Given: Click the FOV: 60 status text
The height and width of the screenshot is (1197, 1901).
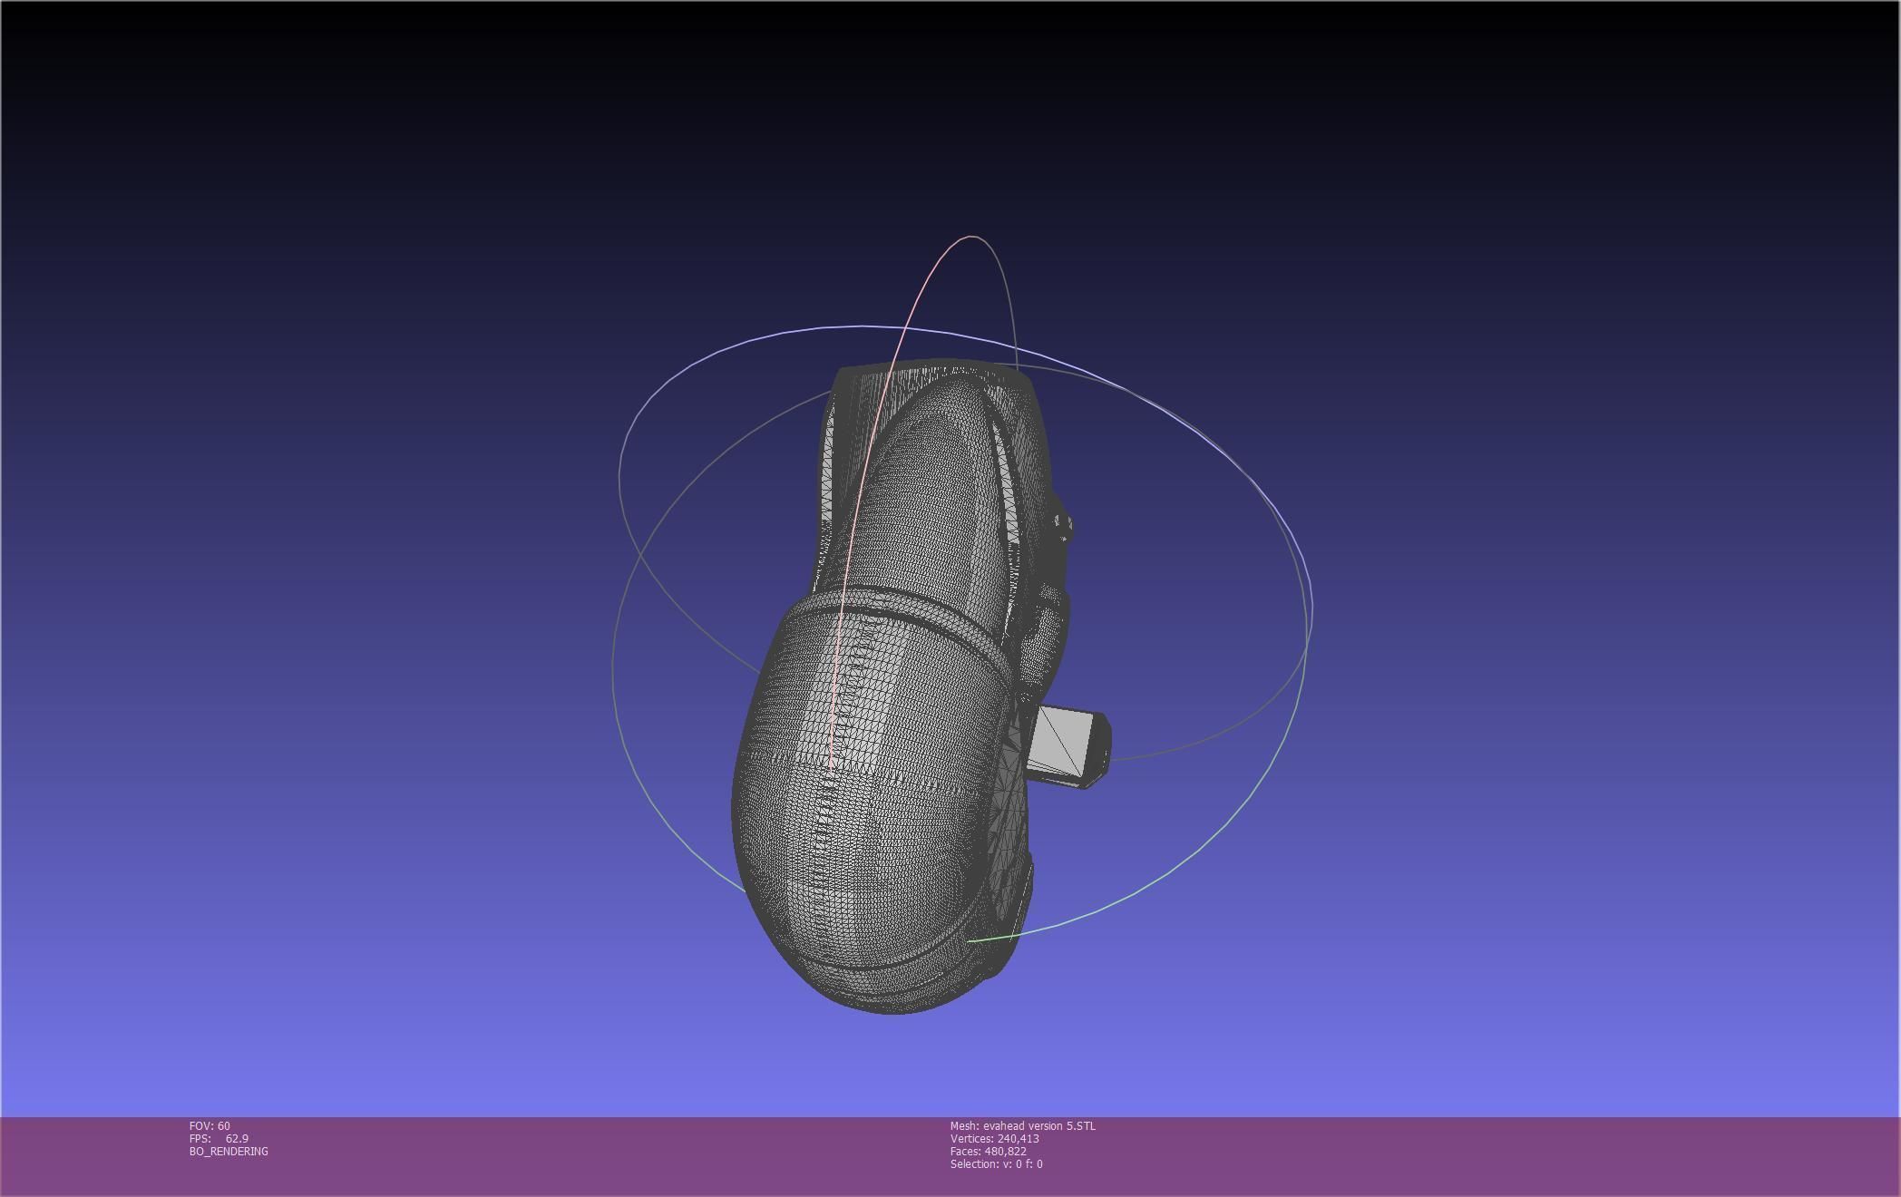Looking at the screenshot, I should [x=210, y=1125].
